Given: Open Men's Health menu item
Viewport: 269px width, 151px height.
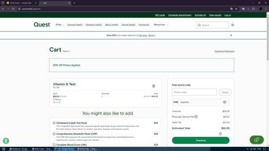Looking at the screenshot, I should click(x=112, y=25).
